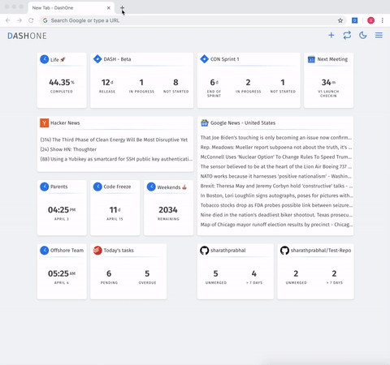Click the DASH - Beta Jira icon
Screen dimensions: 390x365
(x=97, y=59)
